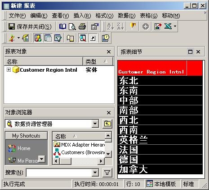
Task: Open the 查看(V) menu
Action: (x=60, y=16)
